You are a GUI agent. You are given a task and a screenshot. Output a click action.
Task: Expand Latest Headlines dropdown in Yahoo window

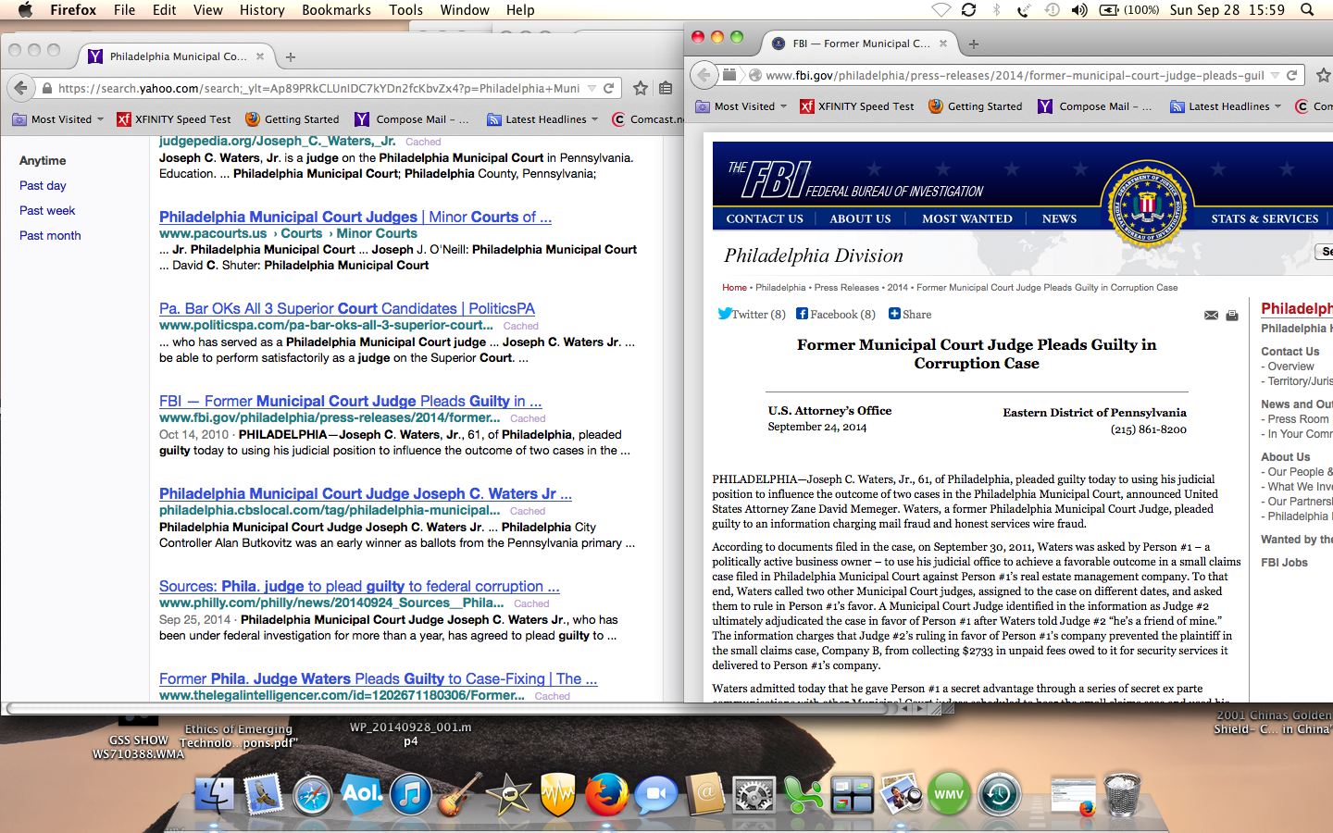[x=594, y=118]
